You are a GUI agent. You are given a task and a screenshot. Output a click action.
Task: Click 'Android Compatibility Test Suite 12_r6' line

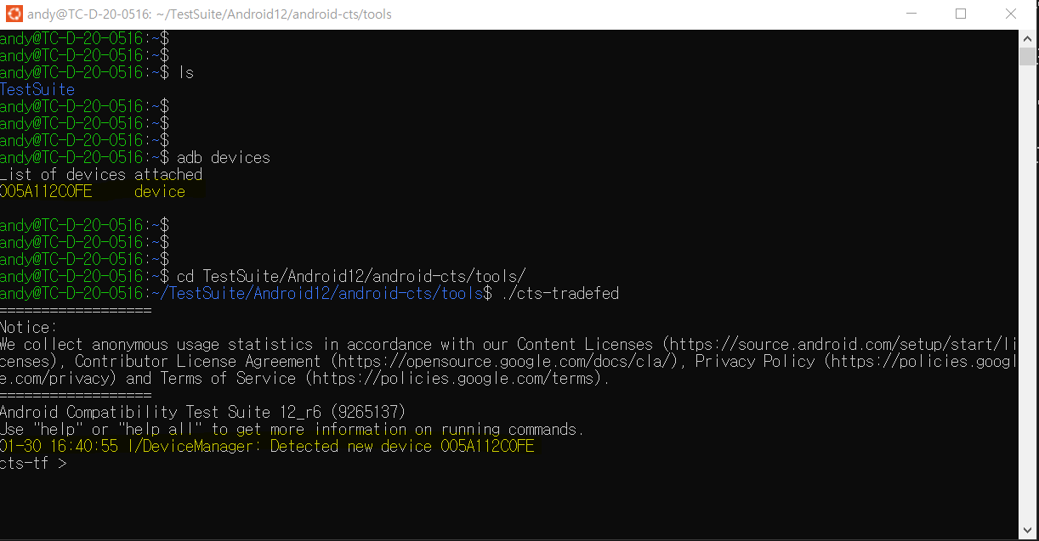203,412
